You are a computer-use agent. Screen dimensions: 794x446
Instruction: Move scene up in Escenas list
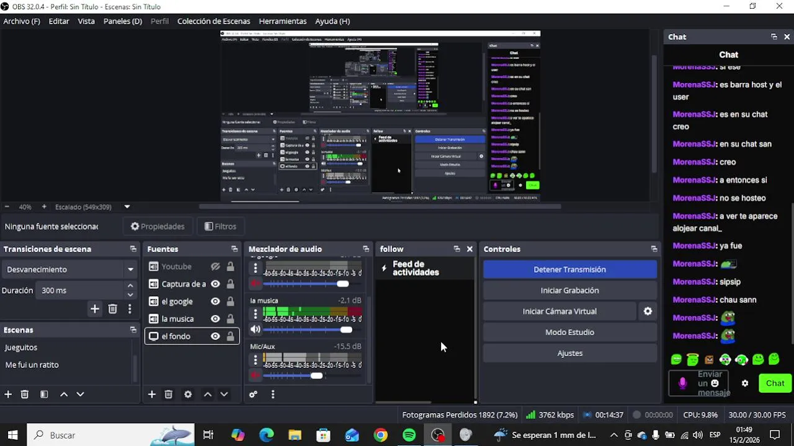point(63,394)
